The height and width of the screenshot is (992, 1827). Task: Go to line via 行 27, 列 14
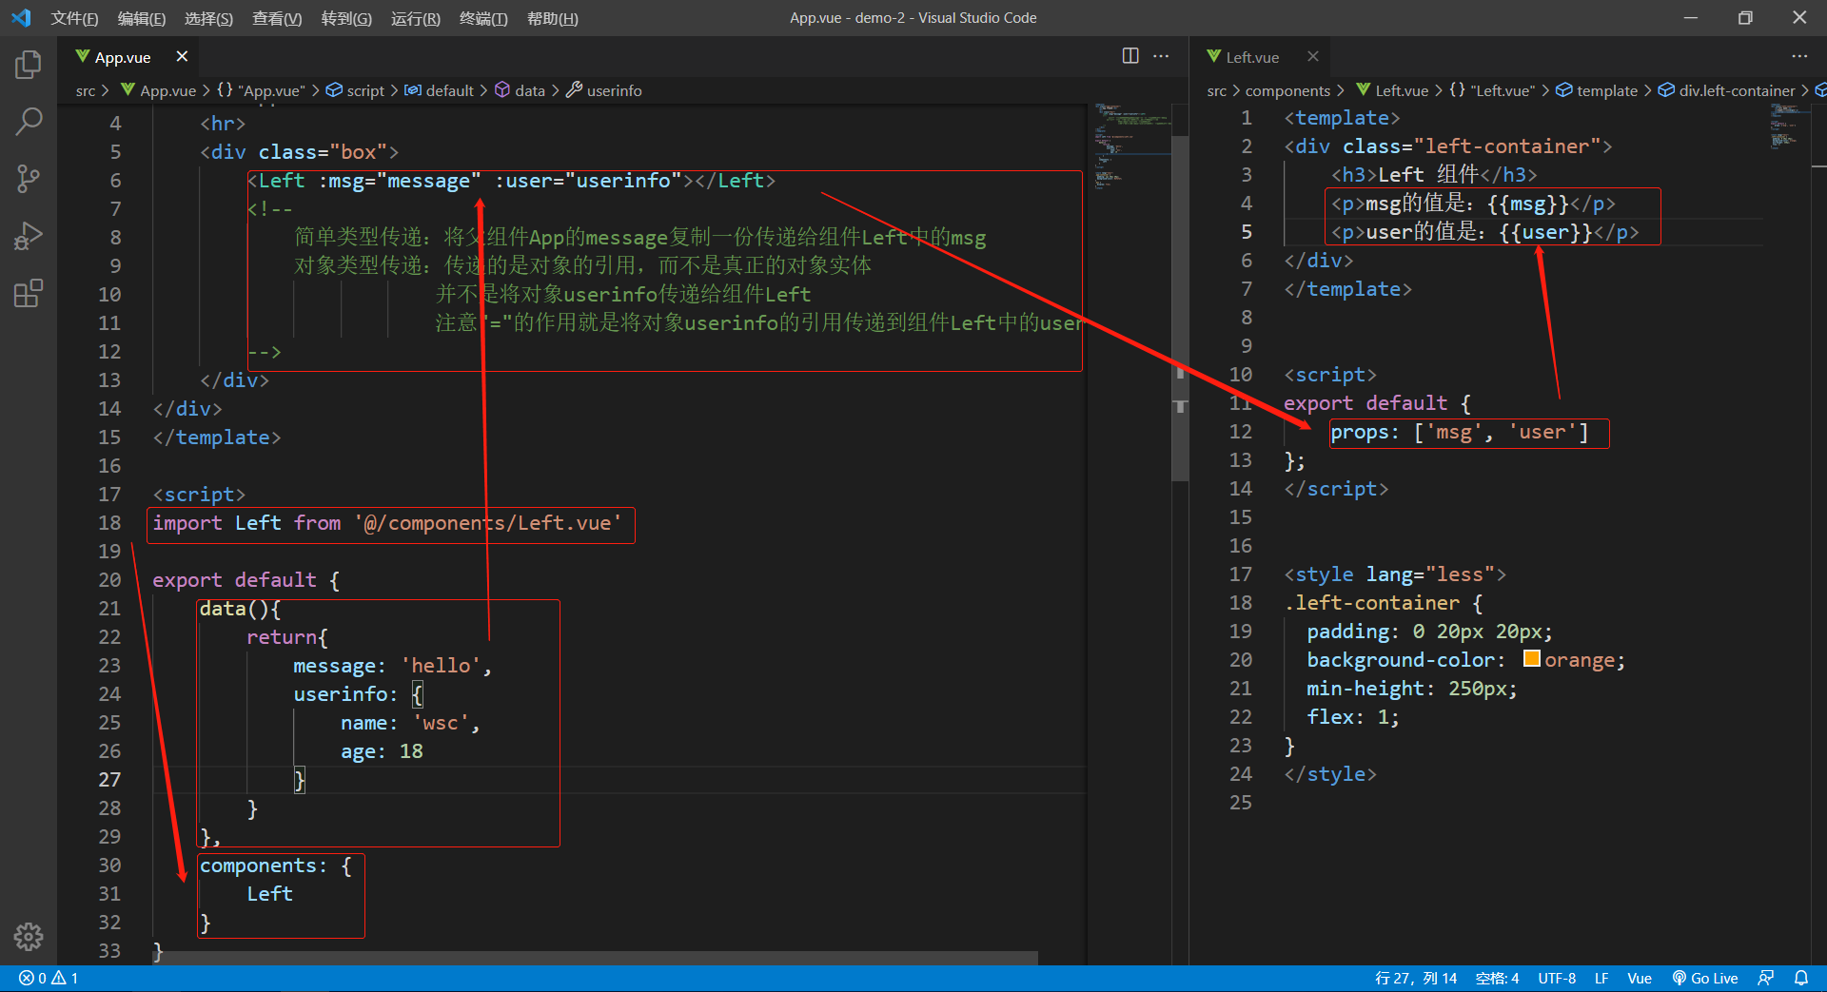point(1416,978)
